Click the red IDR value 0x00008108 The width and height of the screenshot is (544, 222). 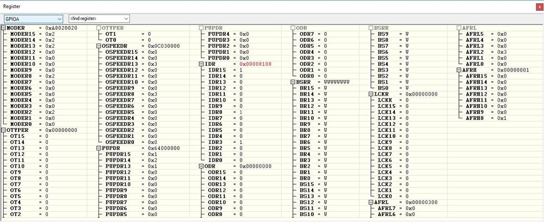[x=255, y=64]
